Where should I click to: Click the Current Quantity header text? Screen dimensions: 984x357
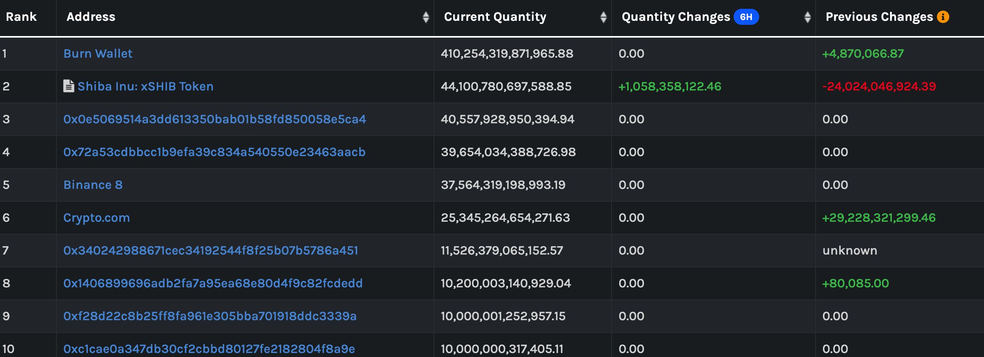495,17
